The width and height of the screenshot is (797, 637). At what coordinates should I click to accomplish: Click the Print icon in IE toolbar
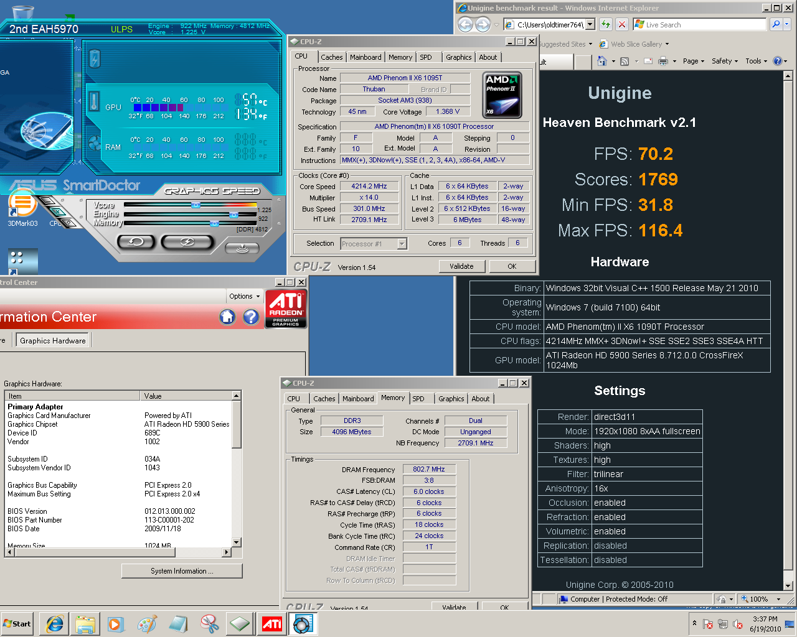click(x=663, y=61)
